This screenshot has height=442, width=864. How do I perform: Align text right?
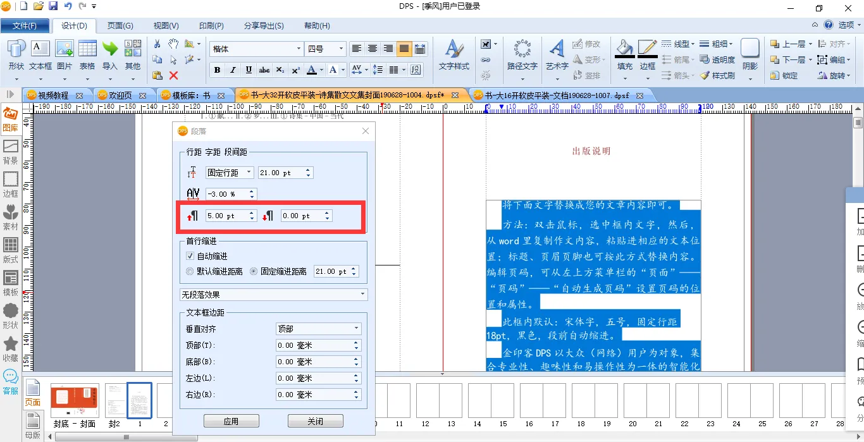pos(388,49)
